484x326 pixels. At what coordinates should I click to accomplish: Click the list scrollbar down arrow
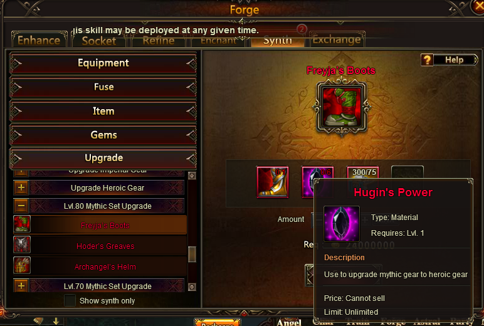192,287
